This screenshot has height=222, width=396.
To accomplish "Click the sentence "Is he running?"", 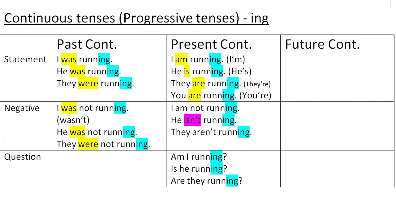I will 199,169.
